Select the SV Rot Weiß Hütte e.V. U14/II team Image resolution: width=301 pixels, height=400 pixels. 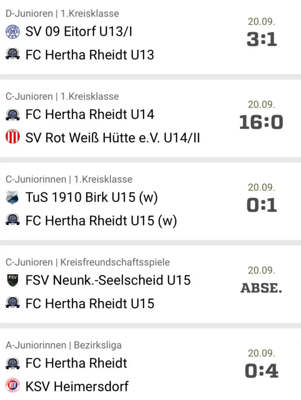pos(112,138)
